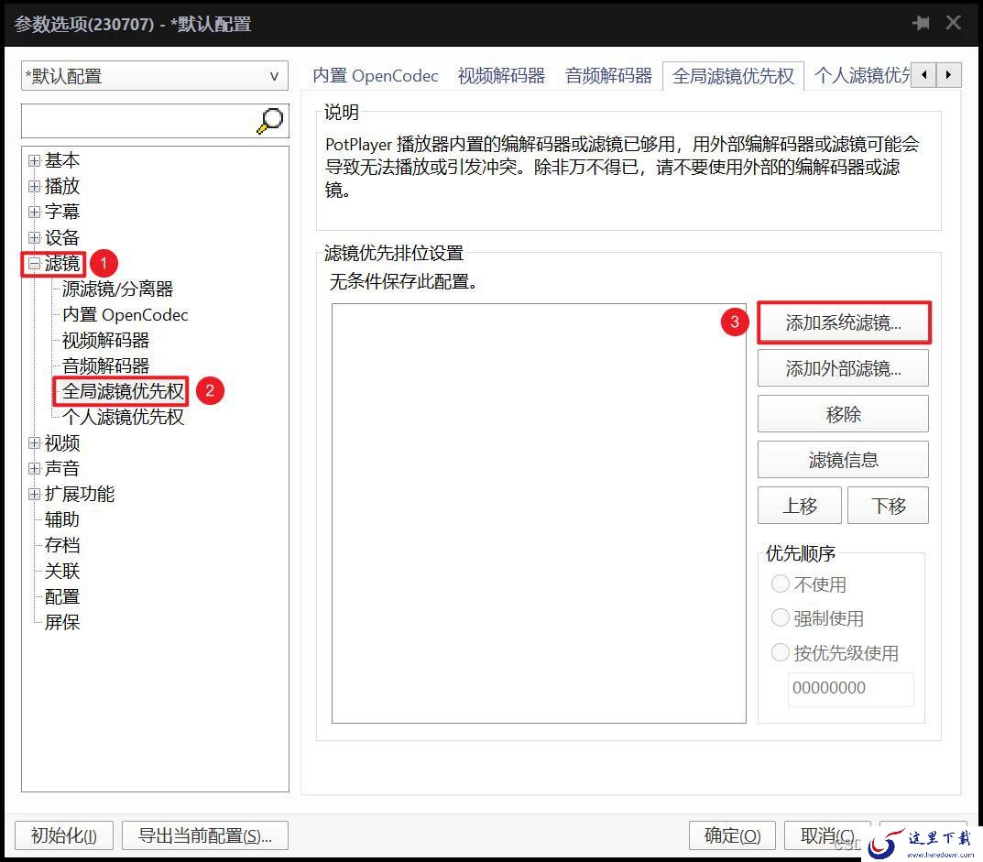Expand the 视频 tree node
The width and height of the screenshot is (983, 862).
pos(35,443)
